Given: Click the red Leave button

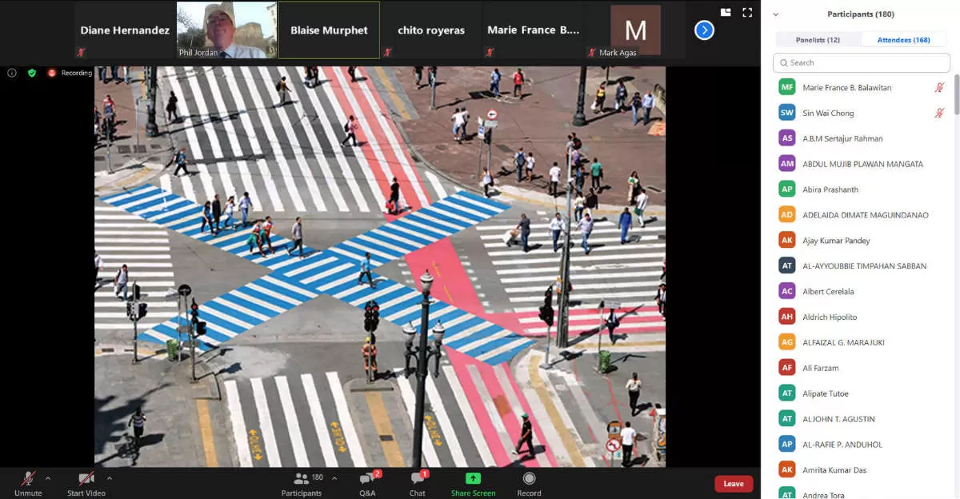Looking at the screenshot, I should [733, 484].
